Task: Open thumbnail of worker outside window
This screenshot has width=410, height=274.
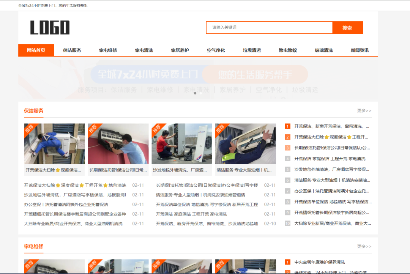Action: pyautogui.click(x=54, y=144)
